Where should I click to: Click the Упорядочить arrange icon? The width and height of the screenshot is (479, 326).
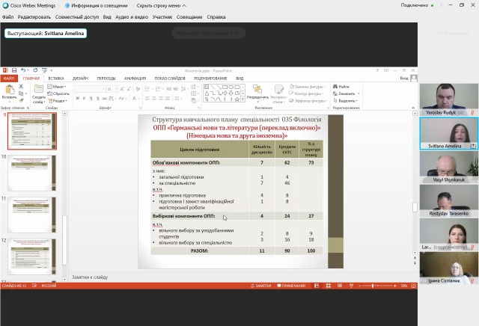257,90
